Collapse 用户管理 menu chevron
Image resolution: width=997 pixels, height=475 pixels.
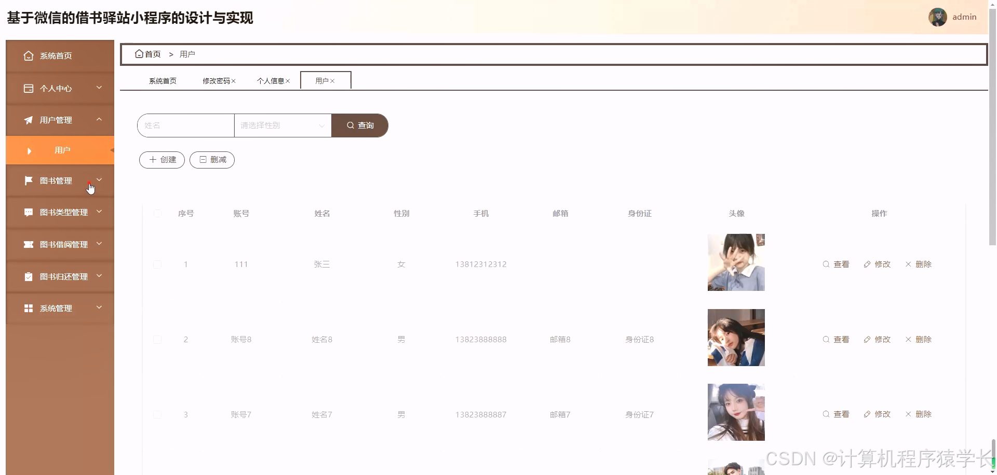[x=99, y=119]
